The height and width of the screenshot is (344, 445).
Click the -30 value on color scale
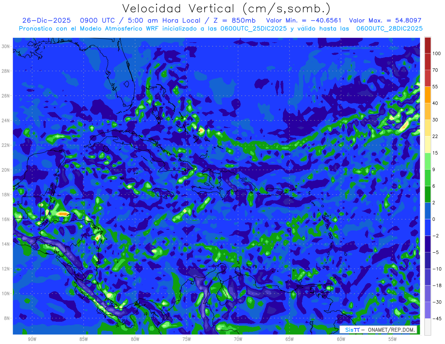pyautogui.click(x=436, y=302)
